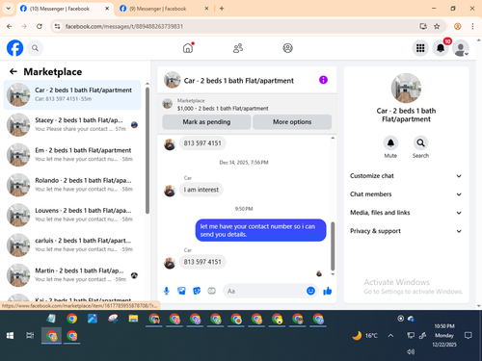Open the notifications bell with badge
The width and height of the screenshot is (482, 361).
click(441, 48)
